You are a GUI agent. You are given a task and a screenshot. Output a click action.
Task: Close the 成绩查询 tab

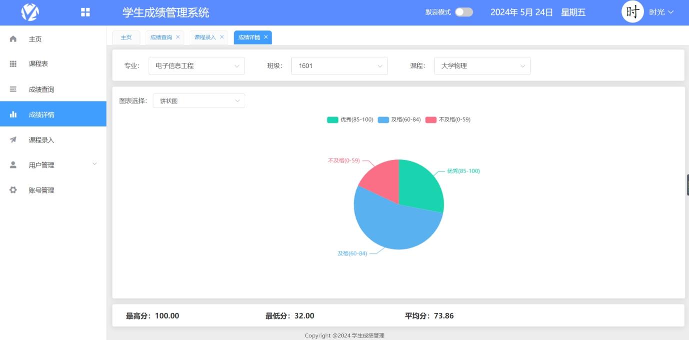click(178, 37)
